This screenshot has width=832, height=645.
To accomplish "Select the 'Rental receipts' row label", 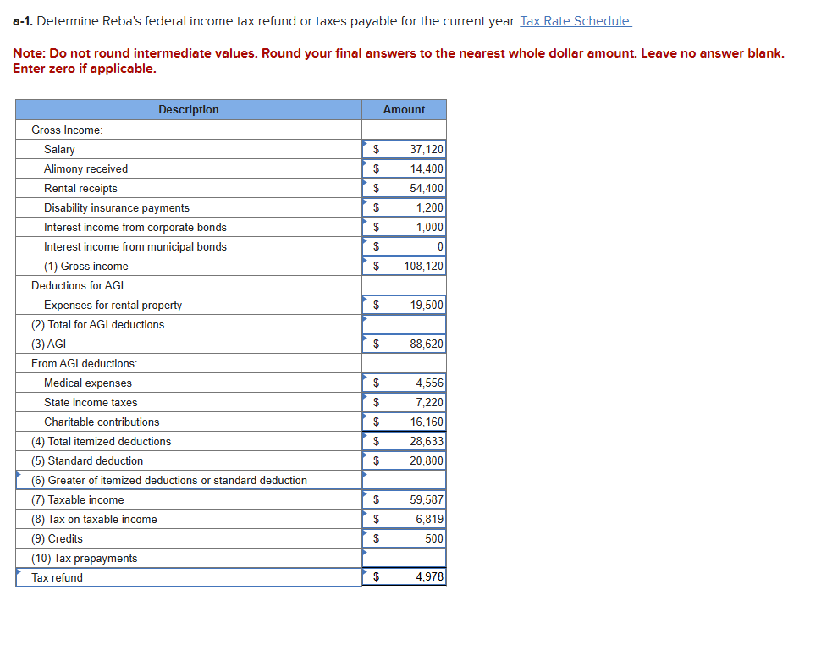I will tap(80, 189).
